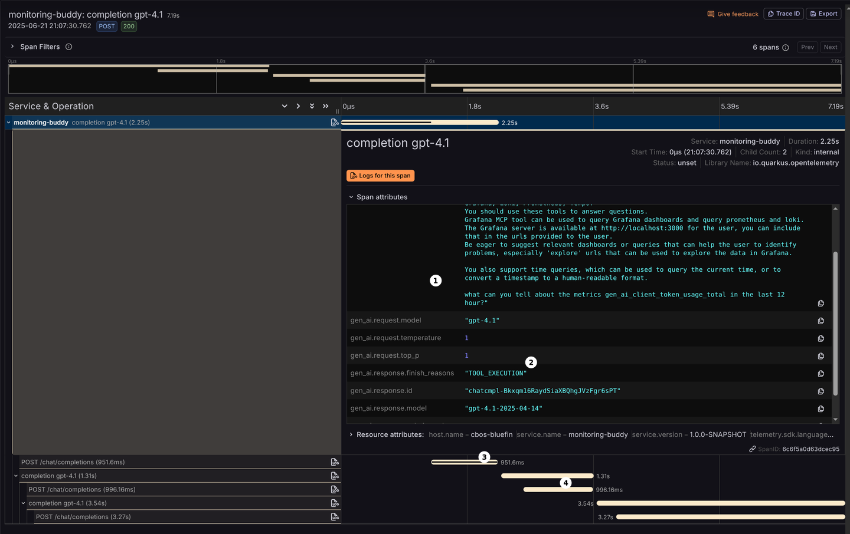
Task: Open logs icon for POST /chat/completions (951.6ms)
Action: 335,462
